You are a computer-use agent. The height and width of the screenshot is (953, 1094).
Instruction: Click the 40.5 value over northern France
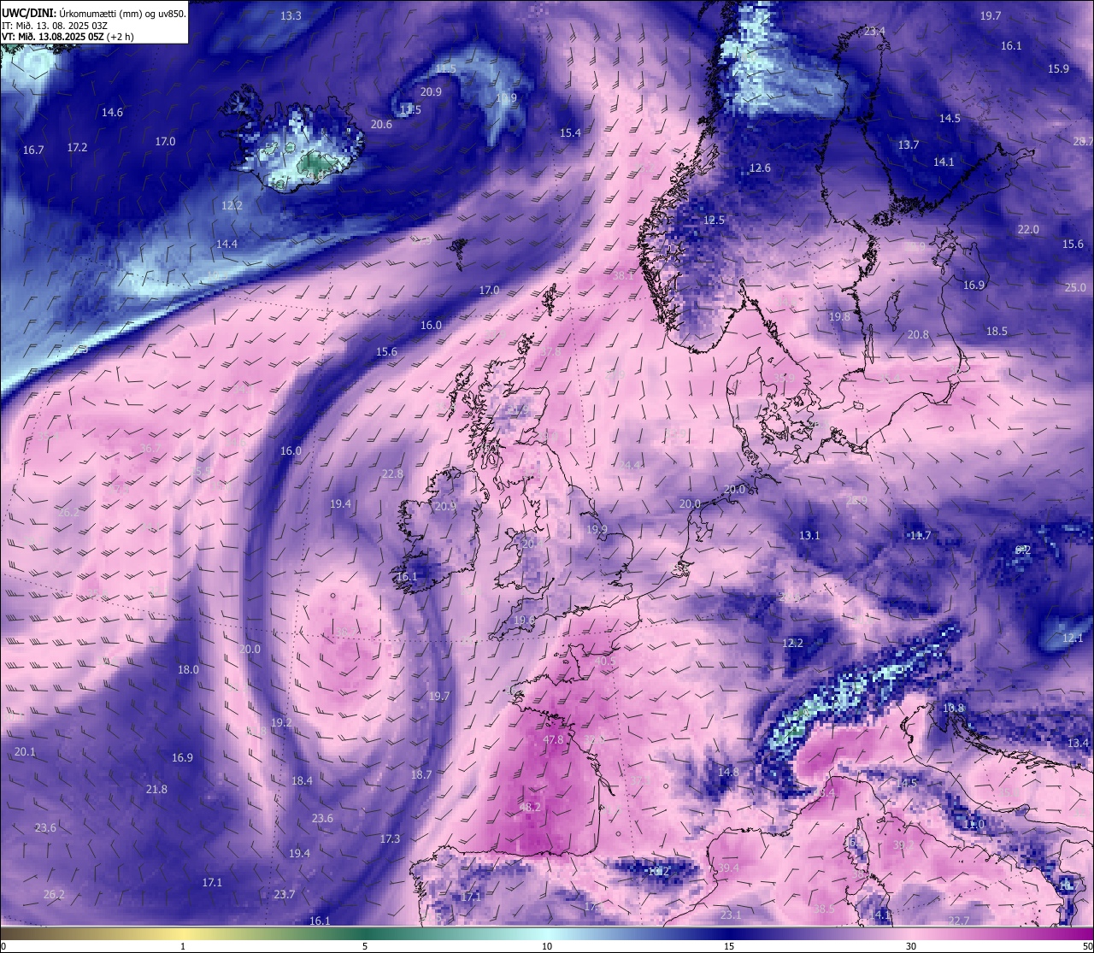605,662
